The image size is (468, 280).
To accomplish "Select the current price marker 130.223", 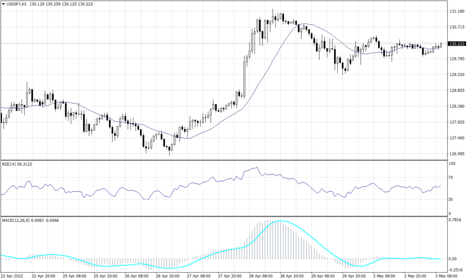I will point(457,44).
